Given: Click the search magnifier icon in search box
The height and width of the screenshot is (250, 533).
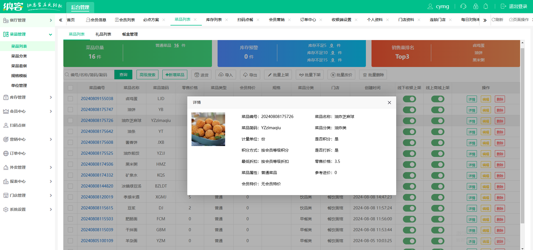Looking at the screenshot, I should point(67,75).
